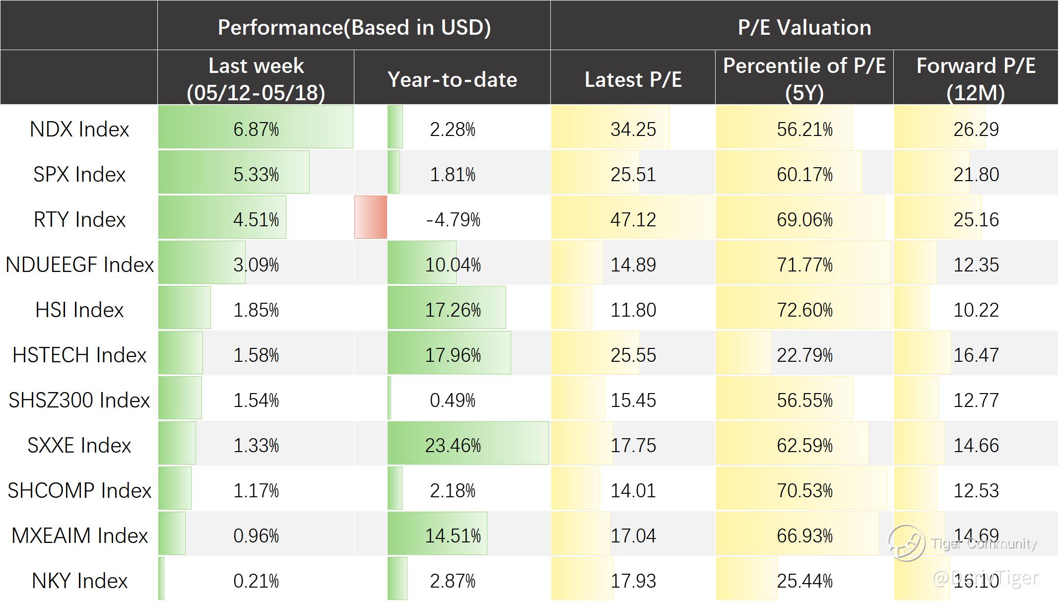Click the Last week column header
The width and height of the screenshot is (1059, 602).
tap(256, 79)
